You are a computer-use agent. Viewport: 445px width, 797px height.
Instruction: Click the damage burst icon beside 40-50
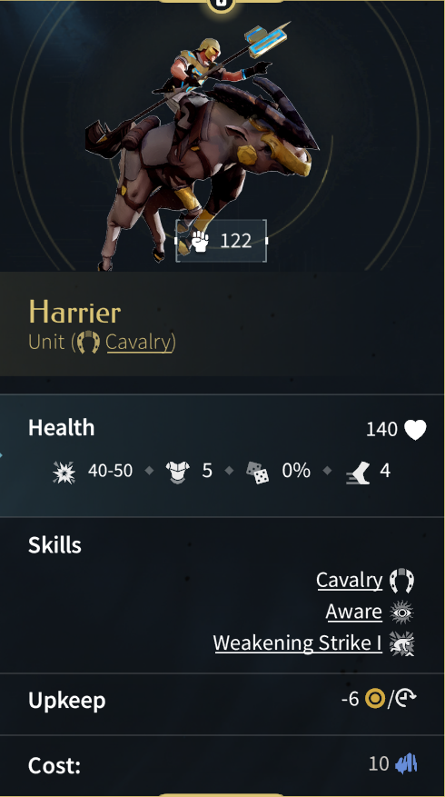coord(64,473)
